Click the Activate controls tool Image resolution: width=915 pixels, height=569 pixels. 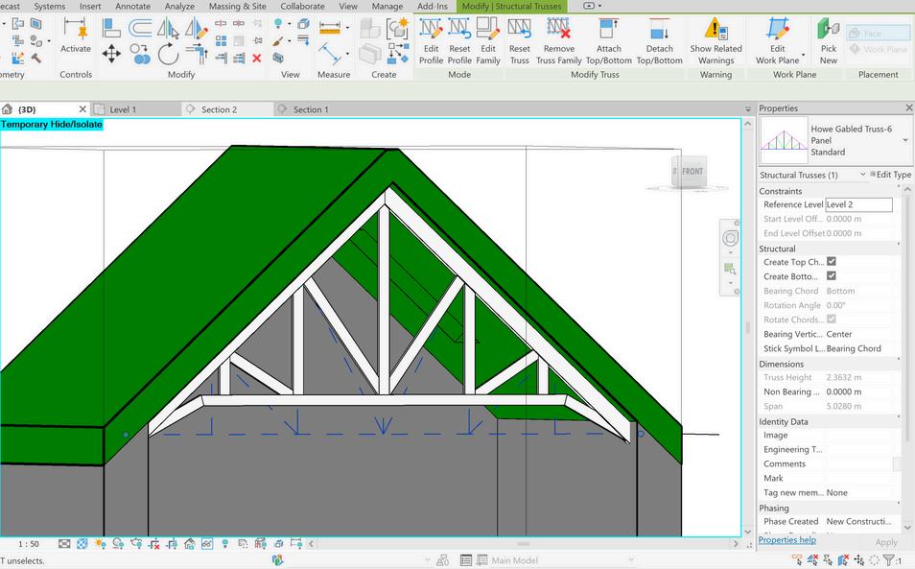[76, 35]
